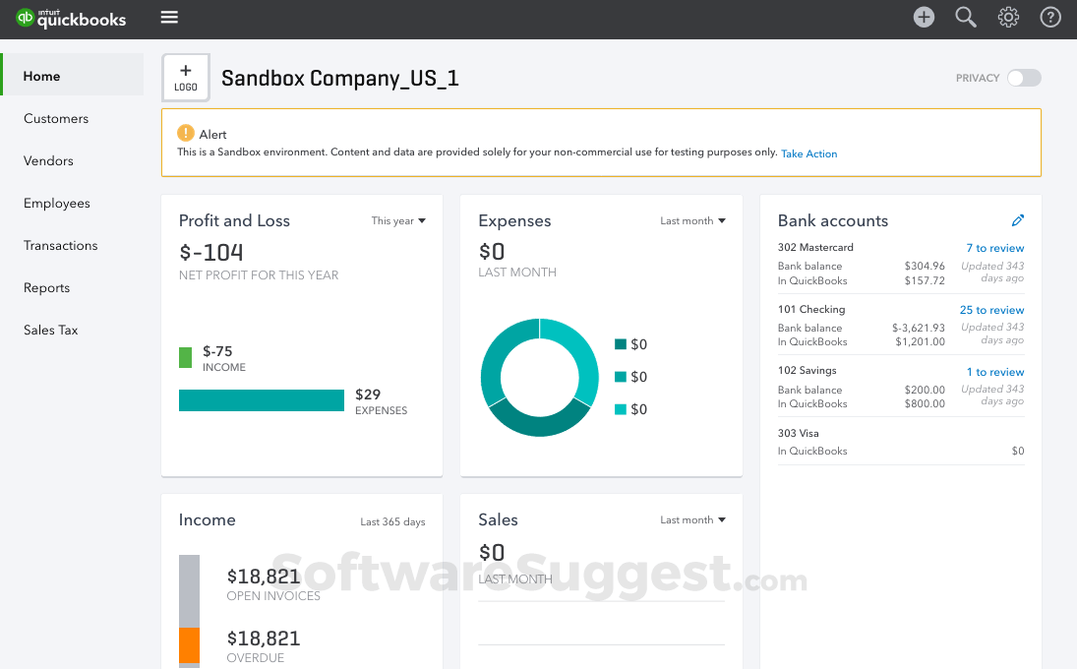Open the settings gear icon
The image size is (1077, 669).
click(1008, 17)
